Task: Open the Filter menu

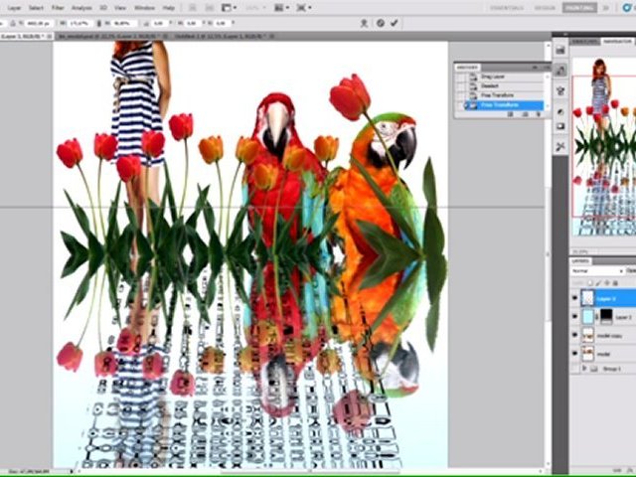Action: (x=59, y=7)
